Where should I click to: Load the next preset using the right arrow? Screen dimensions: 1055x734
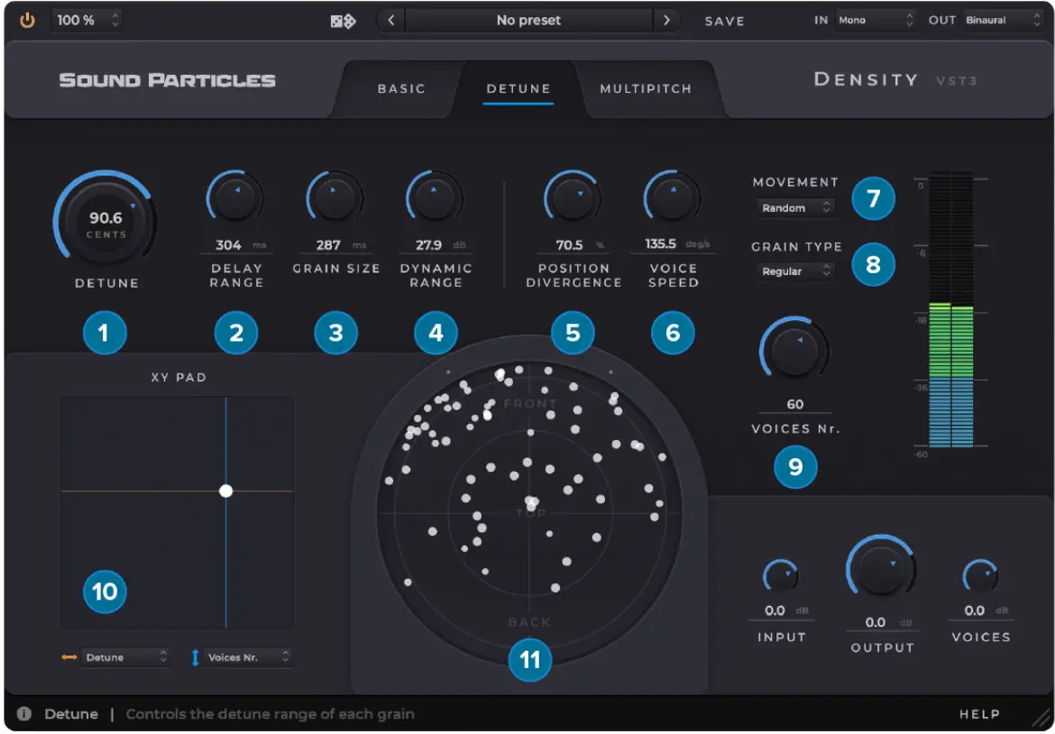(x=667, y=20)
